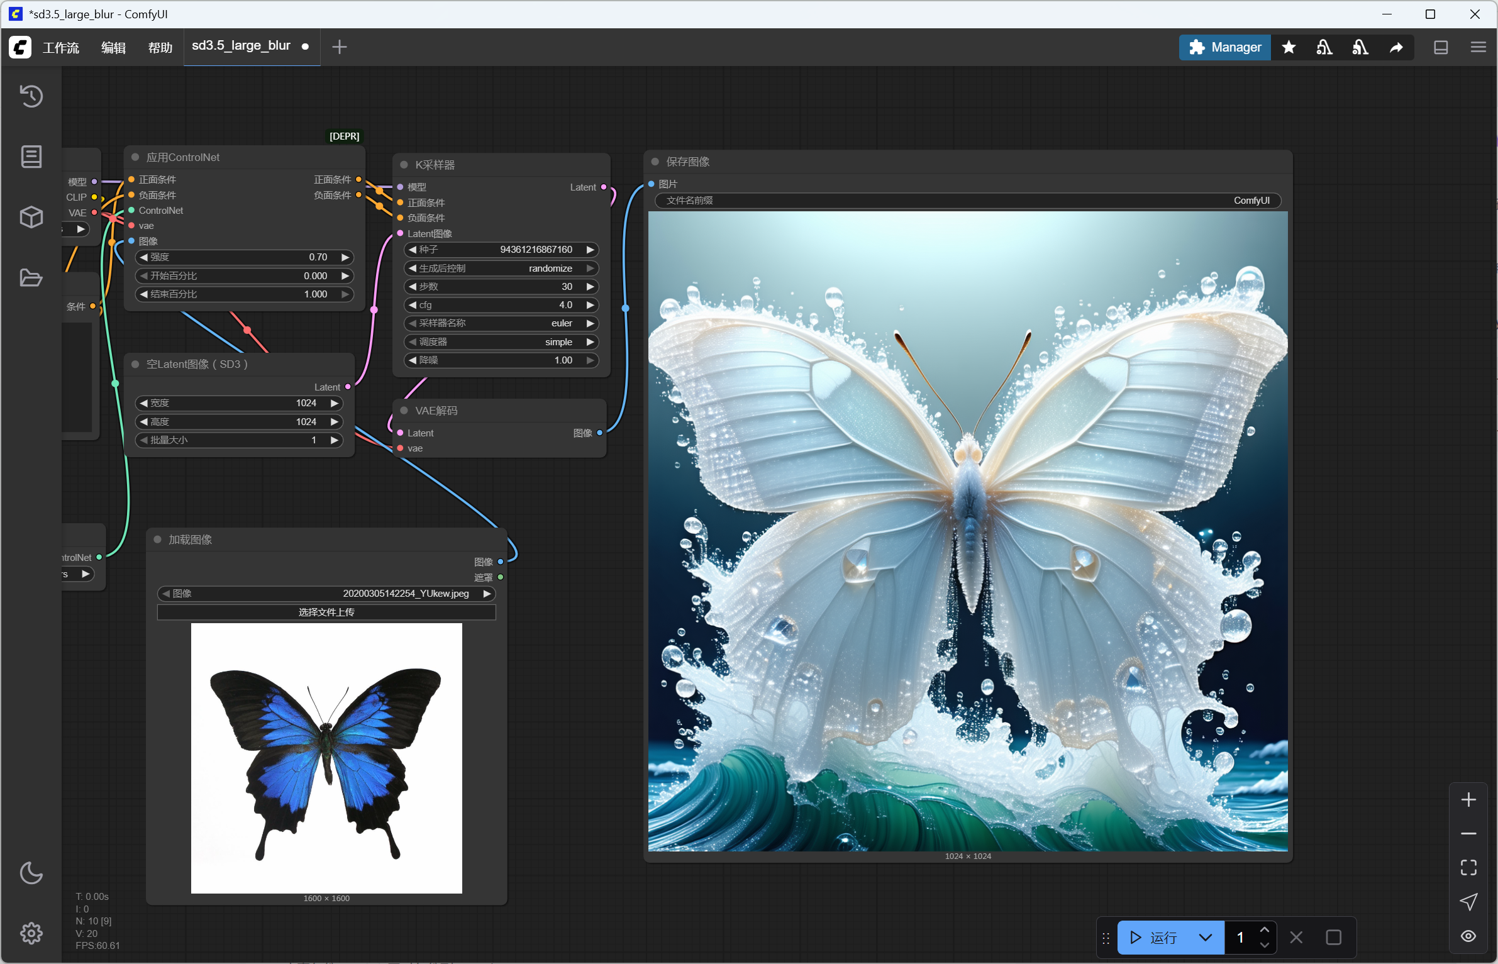Zoom in the canvas with plus icon
Screen dimensions: 1498x964
pyautogui.click(x=1468, y=800)
